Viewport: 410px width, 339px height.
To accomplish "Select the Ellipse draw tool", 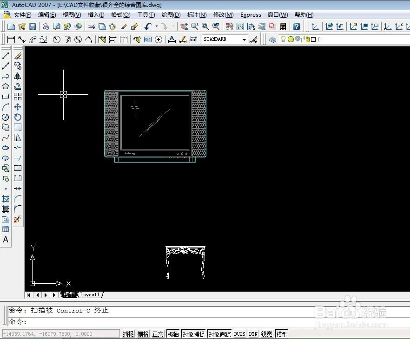I will pos(6,148).
